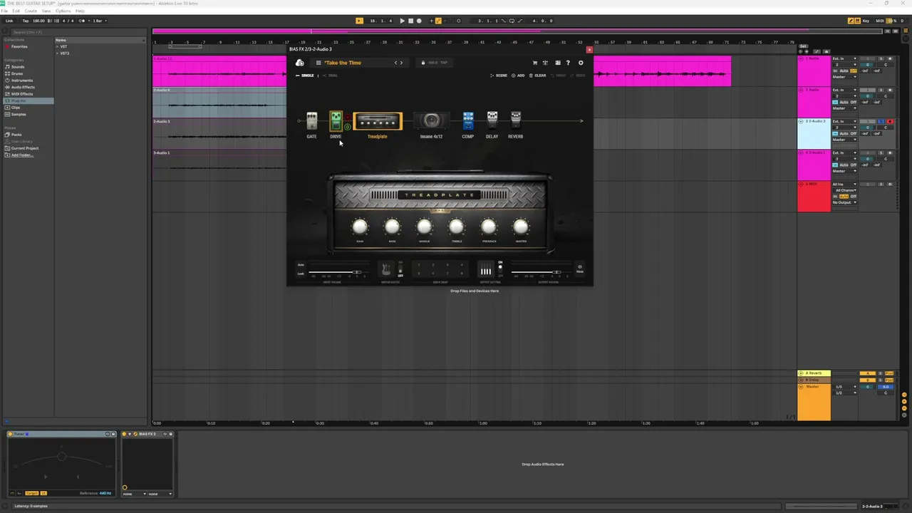The width and height of the screenshot is (912, 513).
Task: Go to the next preset arrow
Action: [x=402, y=63]
